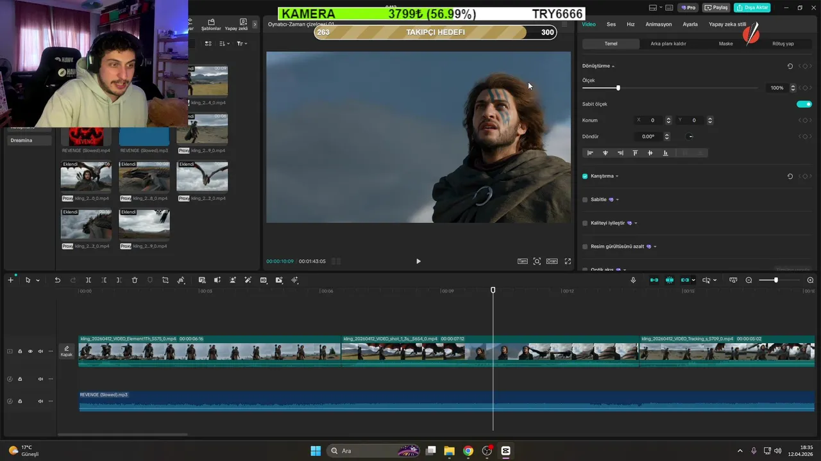The image size is (821, 461).
Task: Open the media filter dropdown
Action: pos(242,44)
